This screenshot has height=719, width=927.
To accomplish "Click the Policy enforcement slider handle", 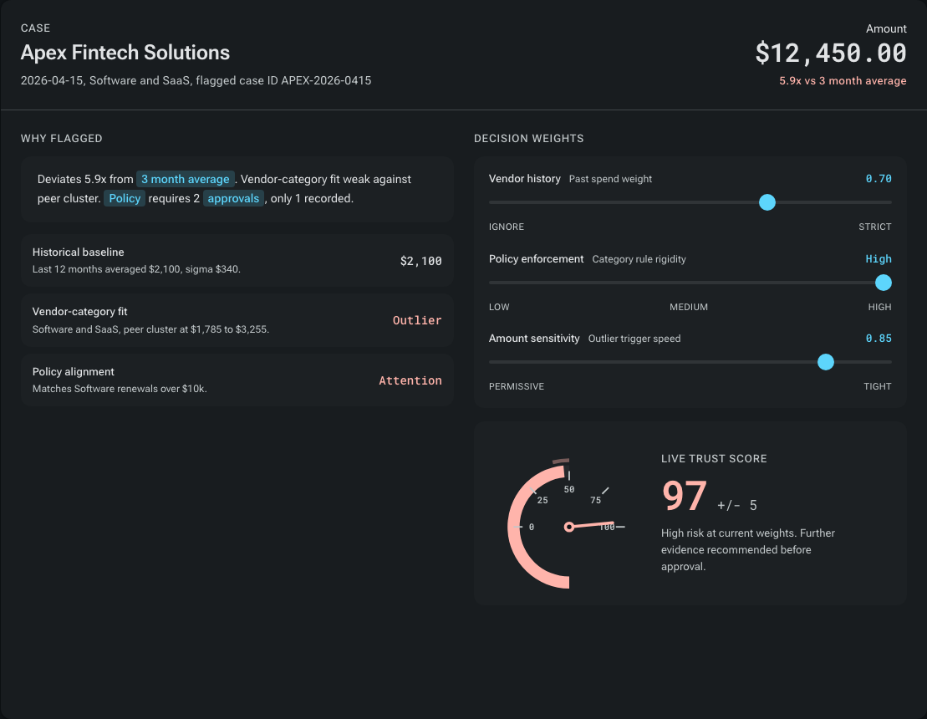I will coord(884,283).
